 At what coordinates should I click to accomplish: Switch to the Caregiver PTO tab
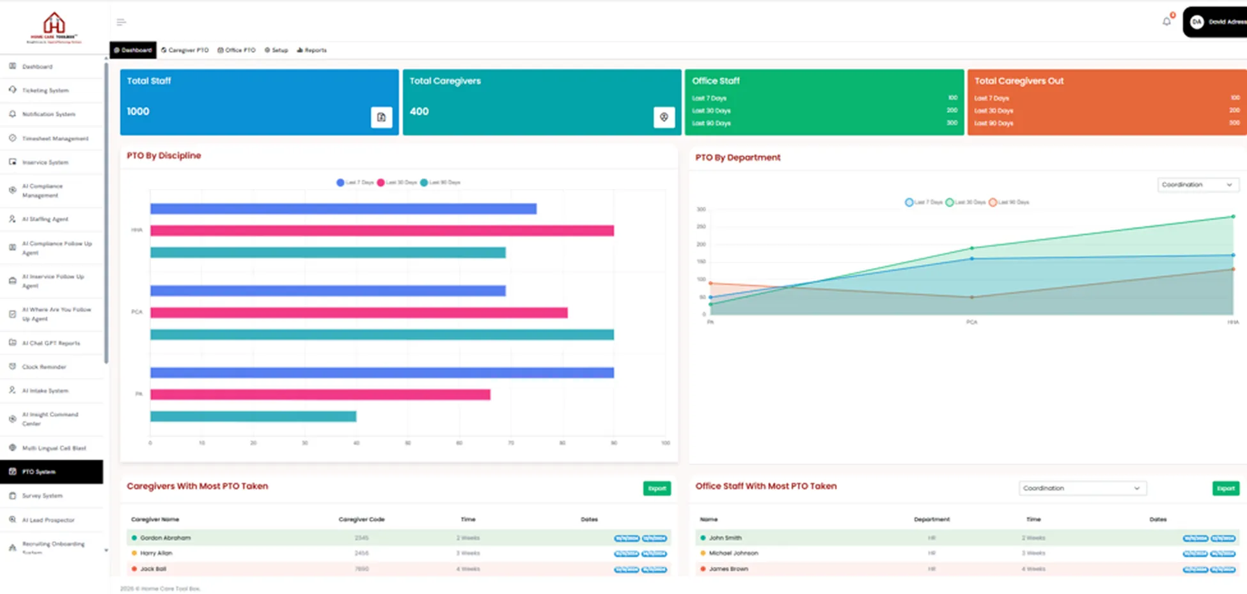[x=185, y=50]
